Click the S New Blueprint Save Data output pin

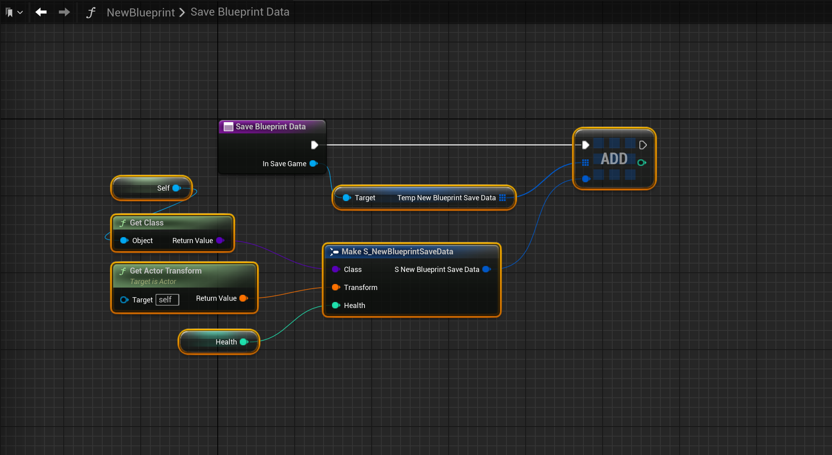(486, 269)
